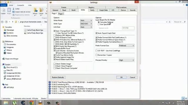Open Google Chrome from the taskbar
This screenshot has width=188, height=105.
[32, 103]
